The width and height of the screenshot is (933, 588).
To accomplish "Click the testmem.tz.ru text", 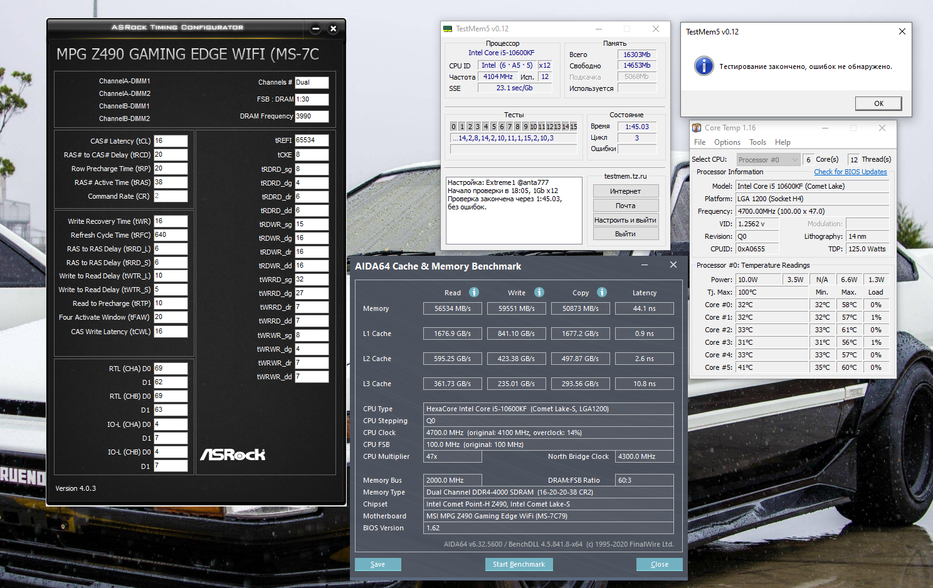I will (x=625, y=176).
